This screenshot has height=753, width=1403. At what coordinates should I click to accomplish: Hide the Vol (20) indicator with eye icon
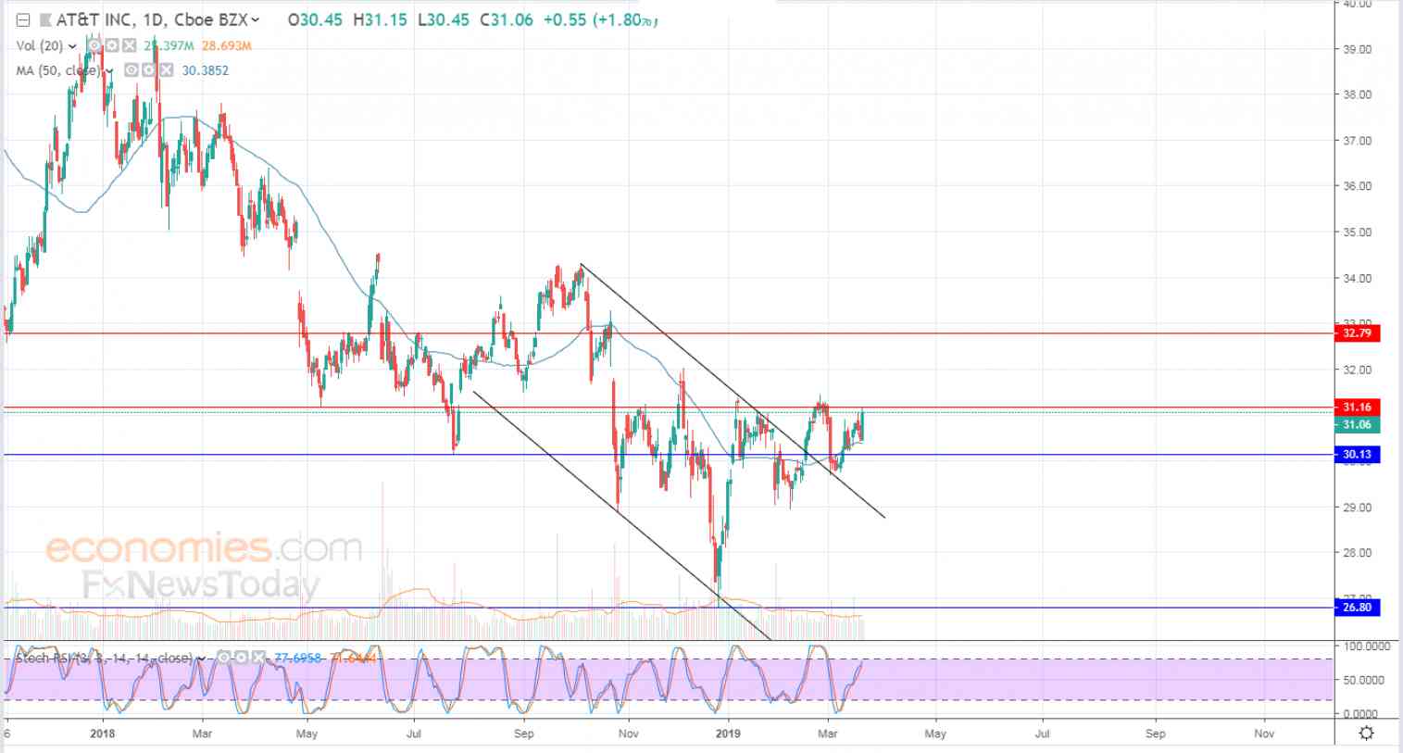pos(94,45)
